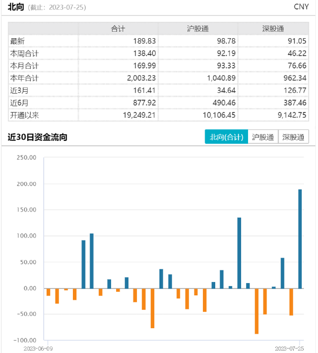Switch to the 沪股通 chart tab
Image resolution: width=318 pixels, height=353 pixels.
[263, 137]
